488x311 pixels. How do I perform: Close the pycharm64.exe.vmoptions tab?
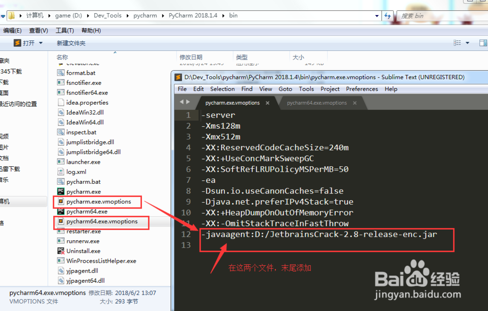click(x=354, y=103)
